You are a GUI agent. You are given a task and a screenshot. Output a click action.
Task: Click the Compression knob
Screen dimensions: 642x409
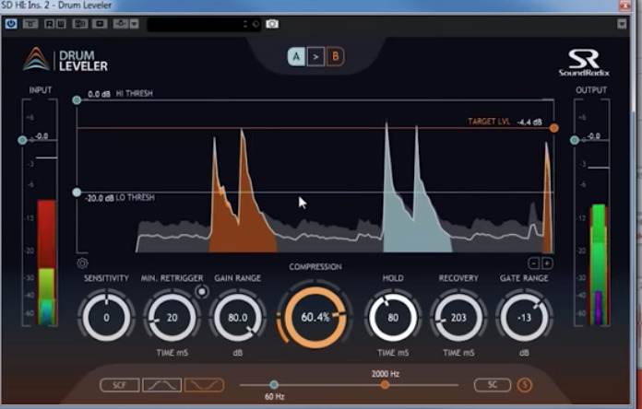[x=315, y=315]
